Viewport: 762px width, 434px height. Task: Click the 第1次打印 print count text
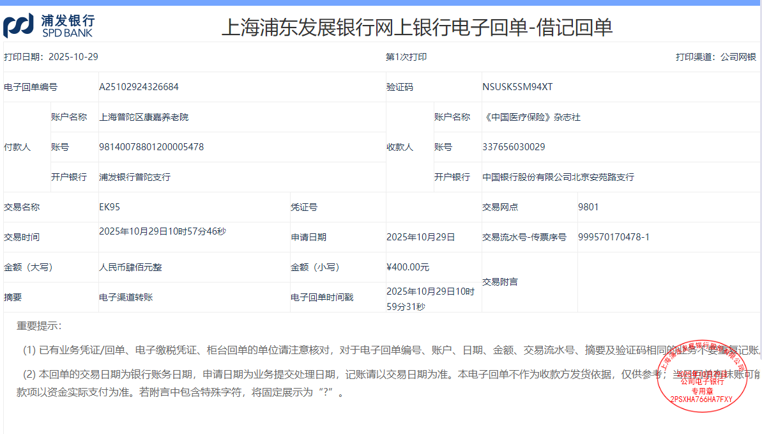406,57
